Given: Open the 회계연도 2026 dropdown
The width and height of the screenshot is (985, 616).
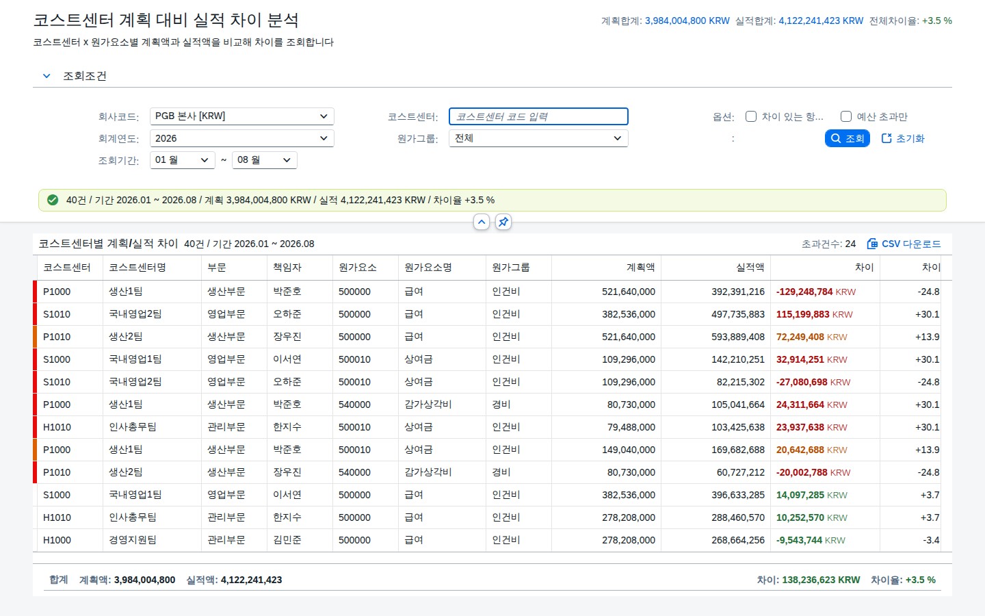Looking at the screenshot, I should coord(241,138).
